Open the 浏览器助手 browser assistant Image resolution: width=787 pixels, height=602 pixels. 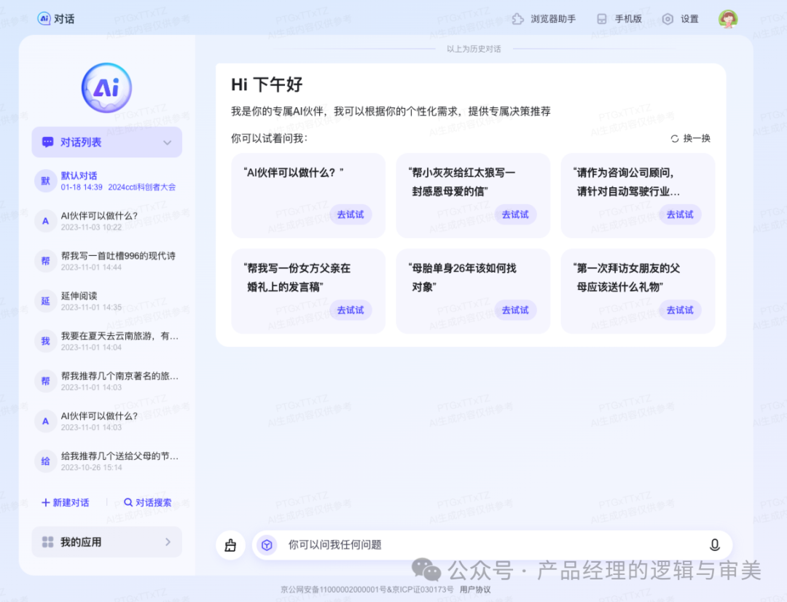545,19
